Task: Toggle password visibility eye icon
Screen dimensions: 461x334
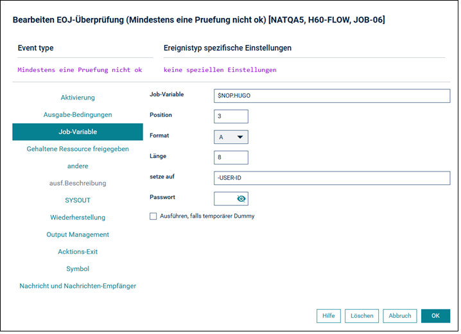Action: coord(241,199)
